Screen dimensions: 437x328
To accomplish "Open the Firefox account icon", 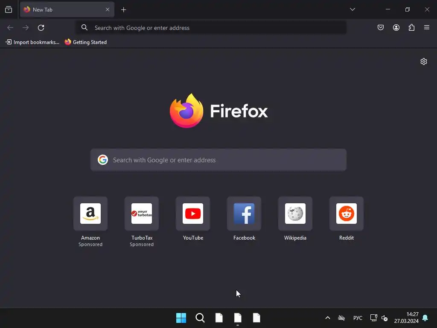I will point(396,27).
